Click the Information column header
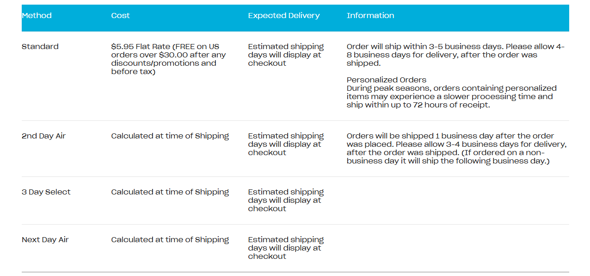590x276 pixels. [x=370, y=16]
